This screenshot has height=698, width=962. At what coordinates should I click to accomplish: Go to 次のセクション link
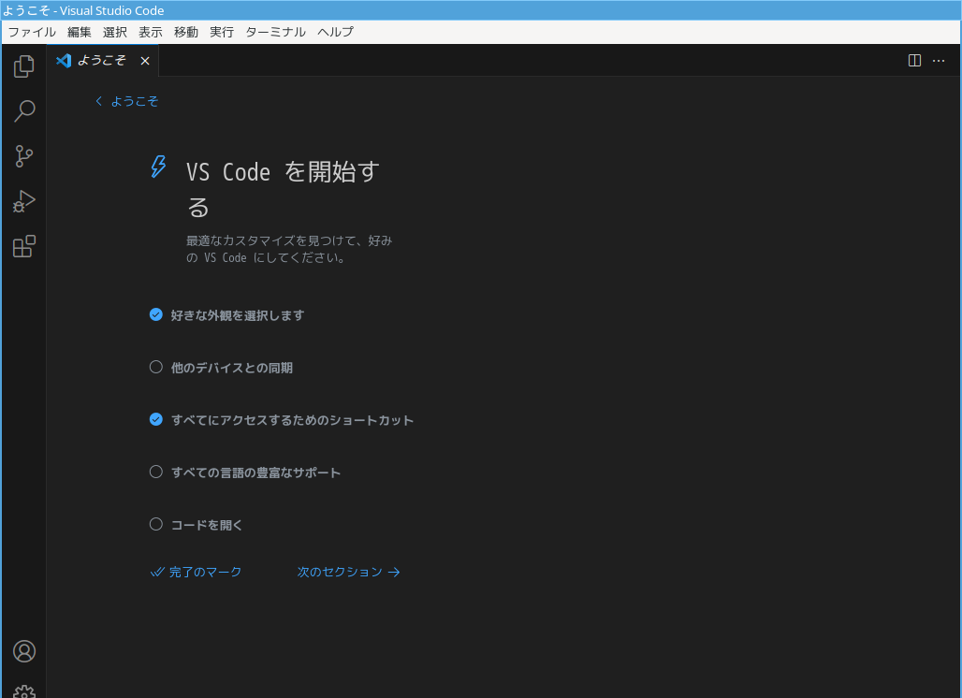click(348, 573)
